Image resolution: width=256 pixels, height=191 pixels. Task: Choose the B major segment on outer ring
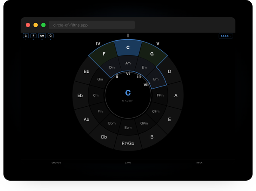[x=152, y=137]
